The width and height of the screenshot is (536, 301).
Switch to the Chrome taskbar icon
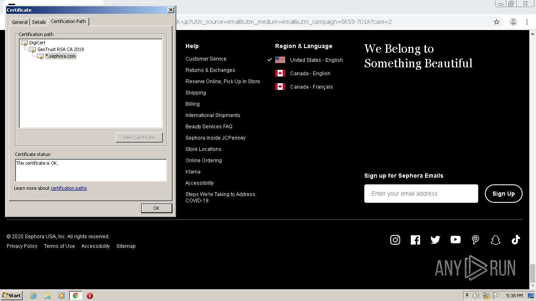tap(75, 296)
